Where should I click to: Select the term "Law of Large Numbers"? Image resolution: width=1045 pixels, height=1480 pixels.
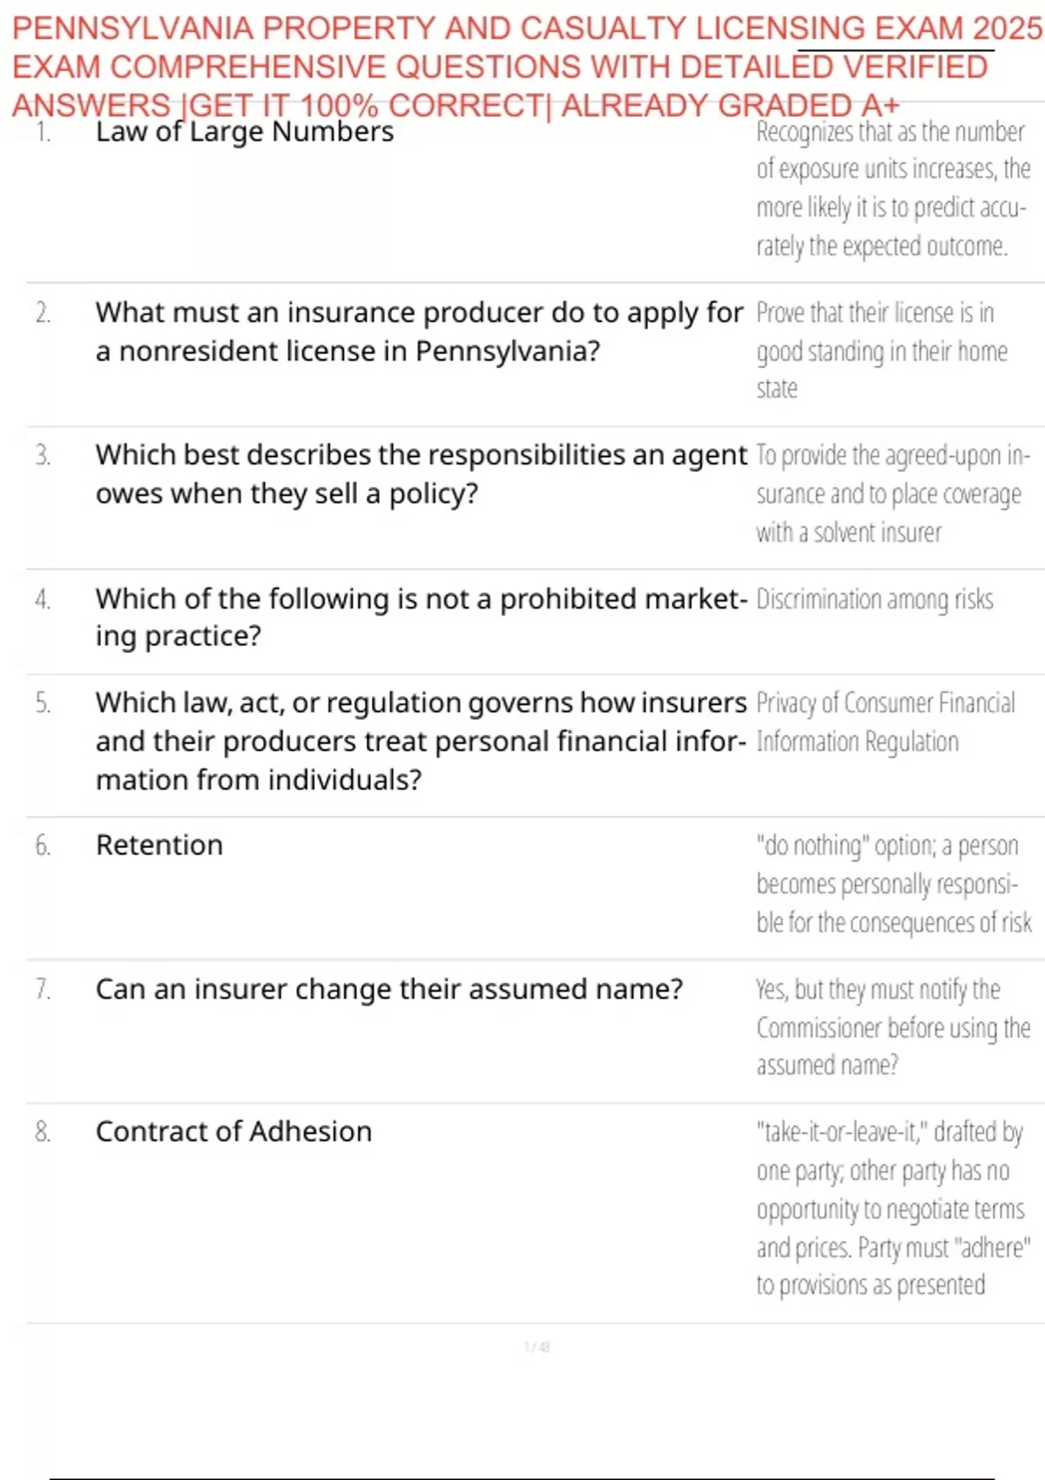tap(244, 132)
